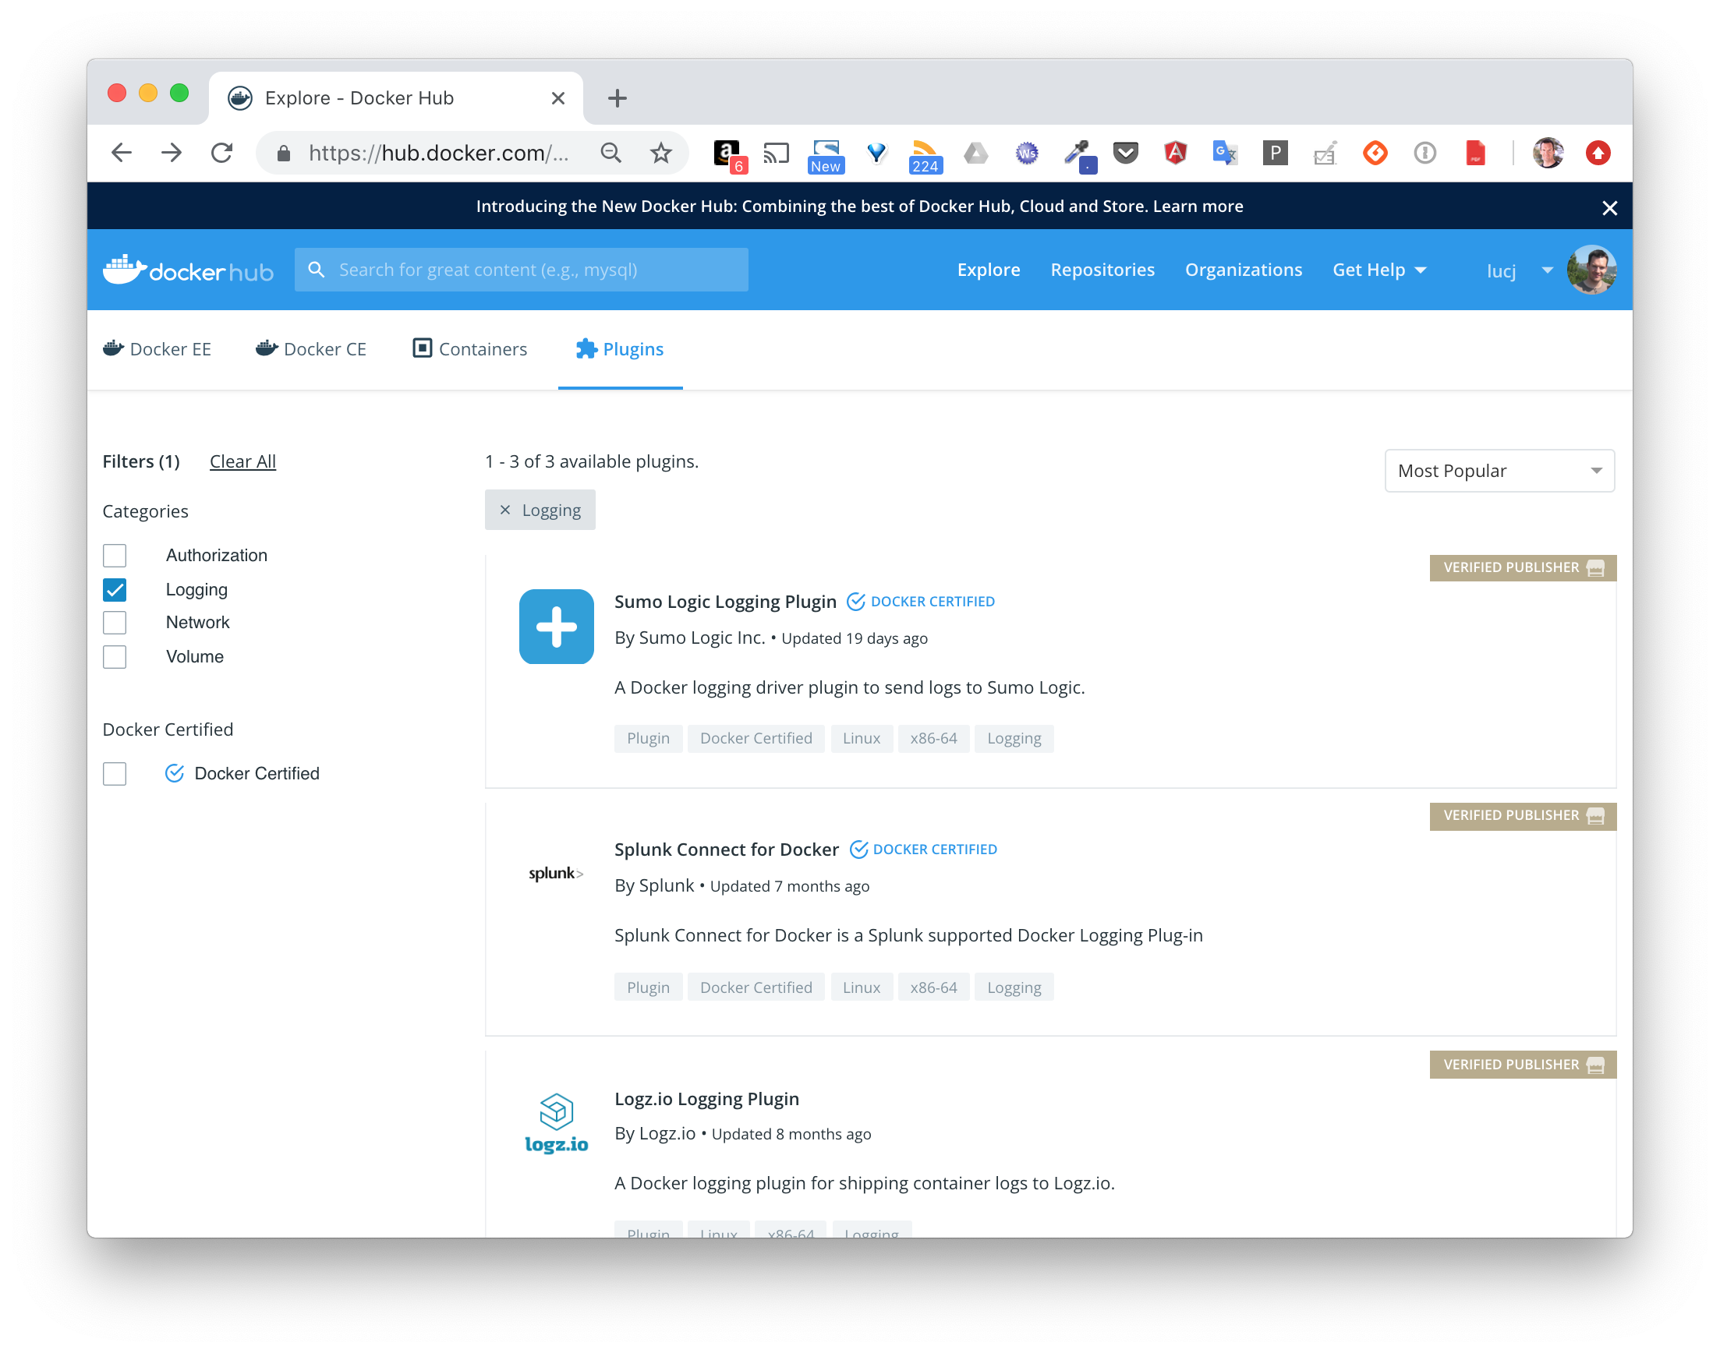1720x1353 pixels.
Task: Dismiss the New Docker Hub announcement banner
Action: [x=1609, y=208]
